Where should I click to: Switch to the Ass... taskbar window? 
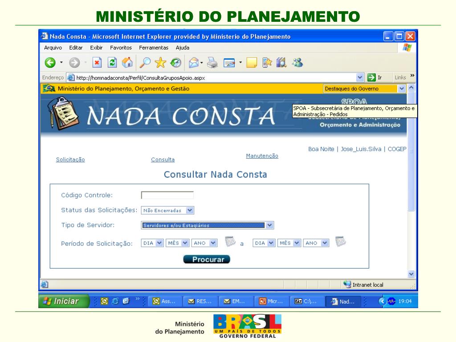pyautogui.click(x=165, y=301)
